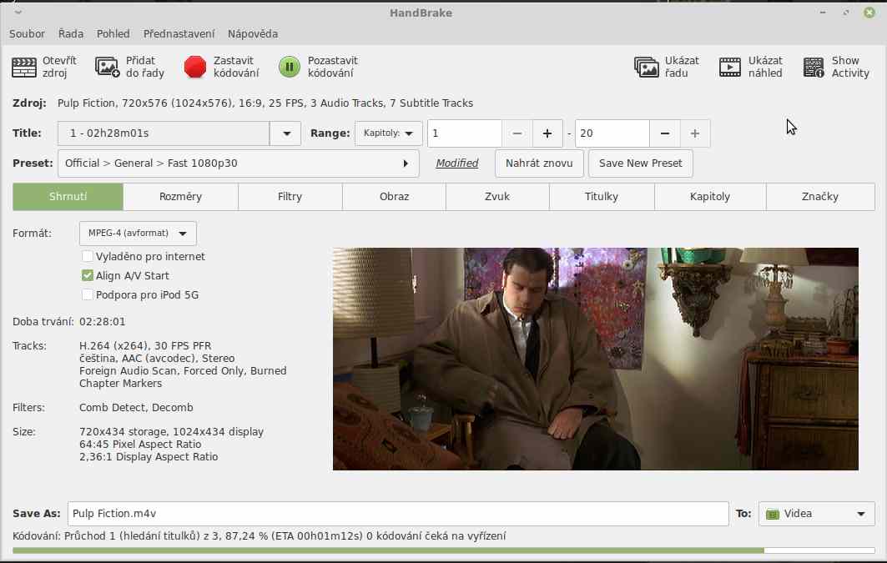This screenshot has height=563, width=887.
Task: Open the Kapitoly range type dropdown
Action: coord(388,133)
